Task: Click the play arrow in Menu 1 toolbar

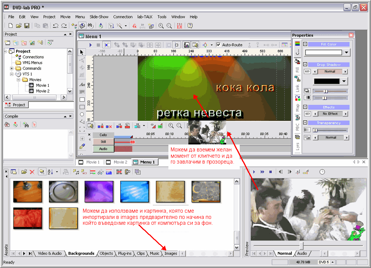Action: click(x=90, y=45)
